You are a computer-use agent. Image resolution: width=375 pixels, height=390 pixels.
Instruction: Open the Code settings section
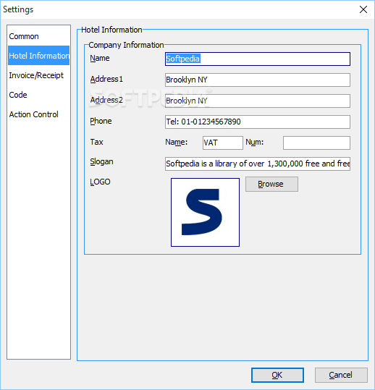pyautogui.click(x=38, y=95)
